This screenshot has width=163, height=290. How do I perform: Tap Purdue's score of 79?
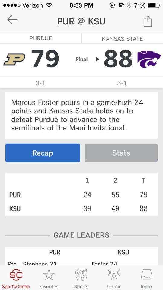coord(45,59)
